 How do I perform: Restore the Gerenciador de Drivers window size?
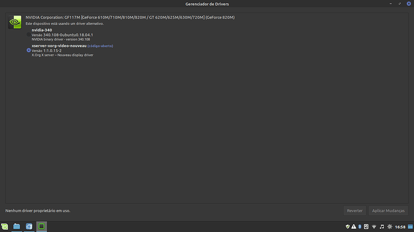click(400, 4)
